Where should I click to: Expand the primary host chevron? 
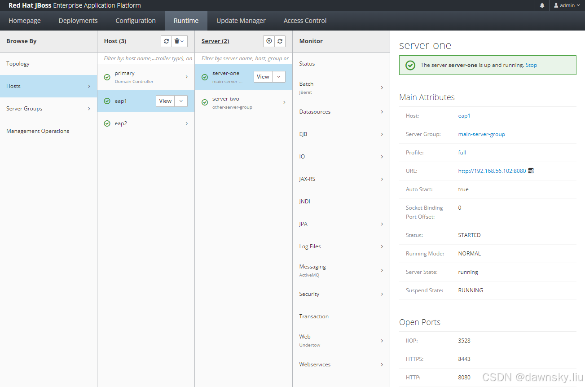point(187,77)
